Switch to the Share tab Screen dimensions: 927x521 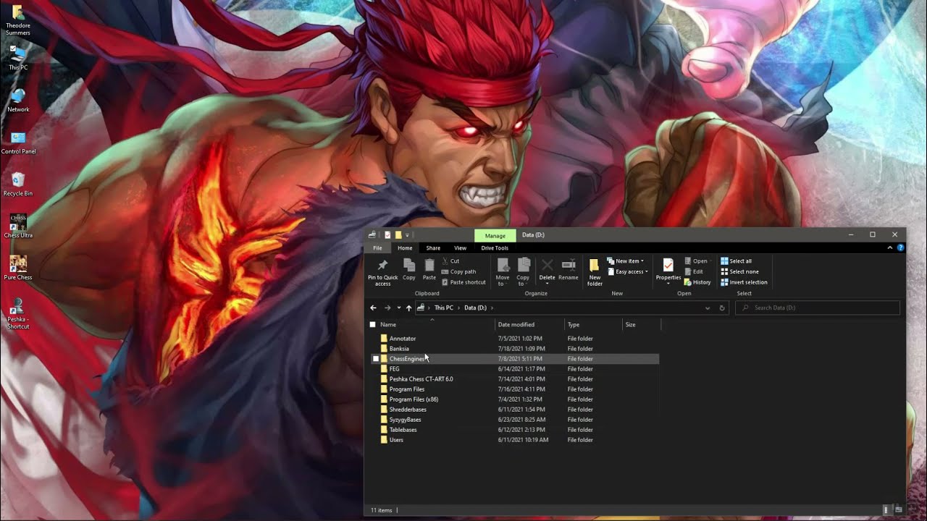tap(433, 247)
